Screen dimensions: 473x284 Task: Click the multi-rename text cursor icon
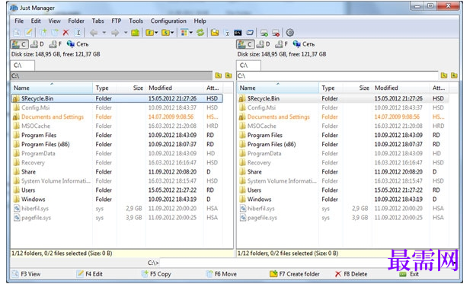pyautogui.click(x=227, y=33)
